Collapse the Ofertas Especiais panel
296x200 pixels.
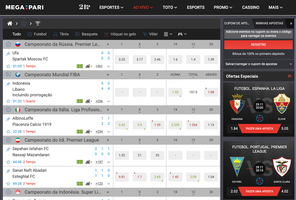click(x=289, y=76)
